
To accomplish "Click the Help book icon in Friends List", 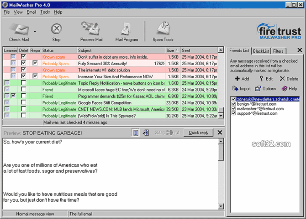I will (x=285, y=88).
